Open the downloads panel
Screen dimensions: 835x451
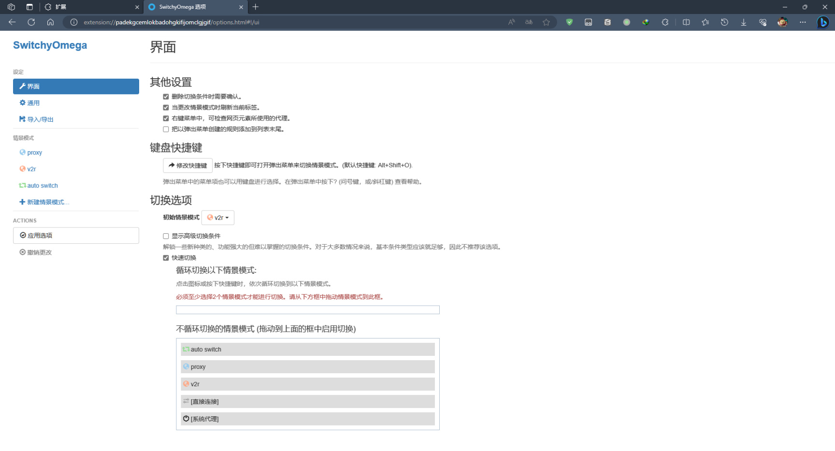pos(744,22)
